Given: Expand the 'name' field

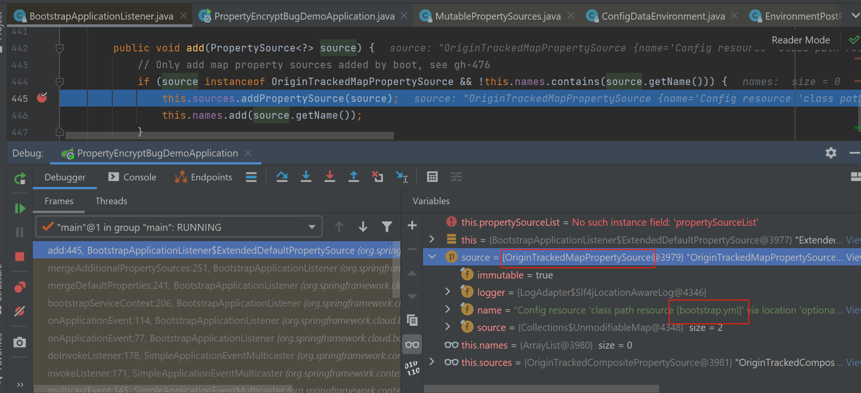Looking at the screenshot, I should pos(448,309).
